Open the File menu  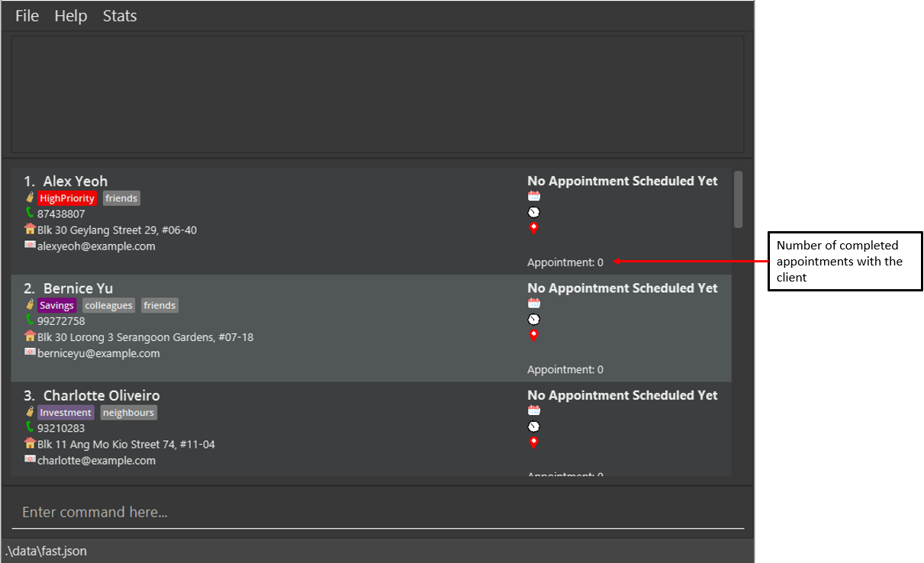pyautogui.click(x=27, y=16)
